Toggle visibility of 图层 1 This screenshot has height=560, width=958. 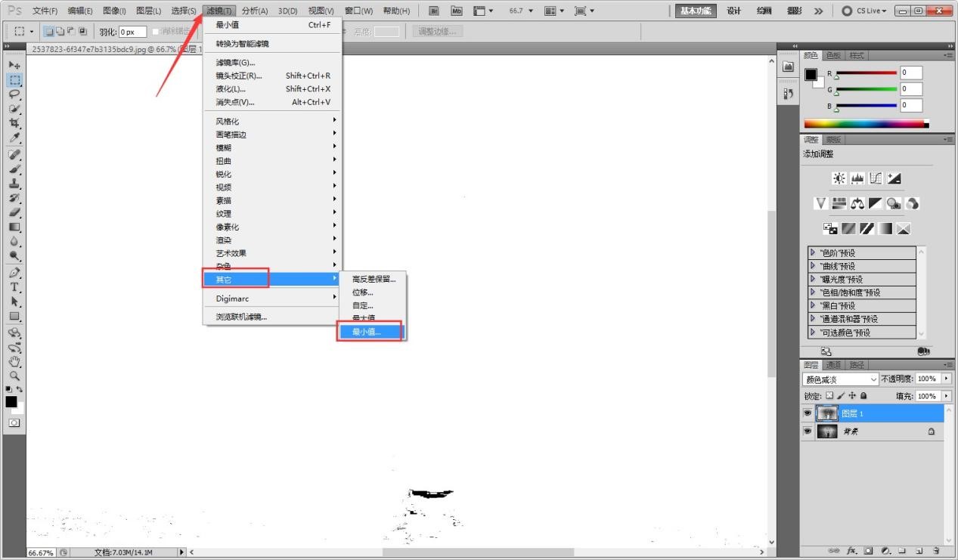807,413
